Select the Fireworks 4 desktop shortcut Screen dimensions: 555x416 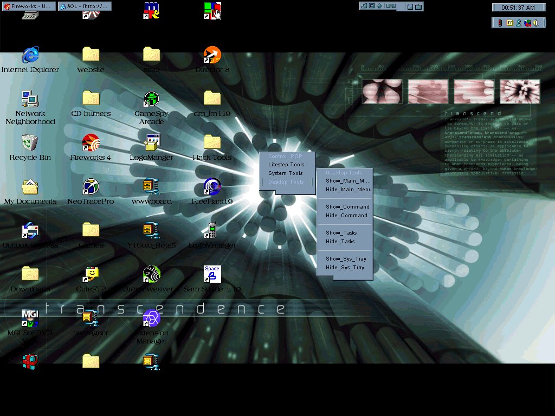pos(91,144)
